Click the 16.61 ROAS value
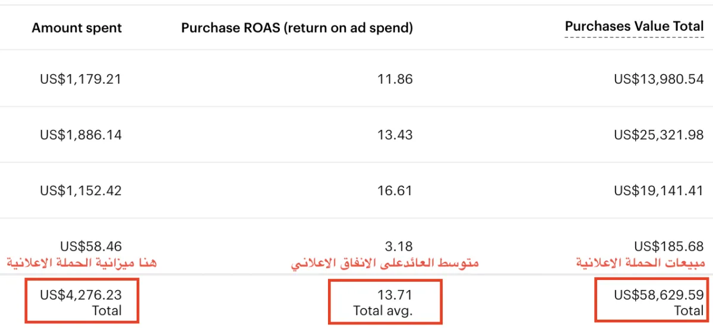The width and height of the screenshot is (713, 328). (x=395, y=190)
